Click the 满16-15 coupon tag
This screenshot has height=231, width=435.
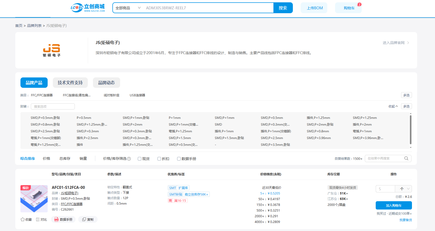click(x=178, y=200)
